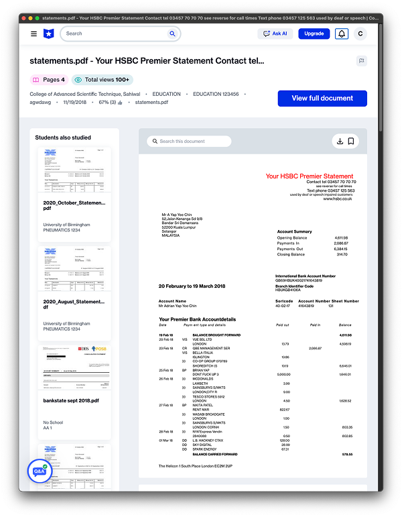Image resolution: width=402 pixels, height=517 pixels.
Task: Open the Q&A chat bubble
Action: [40, 471]
